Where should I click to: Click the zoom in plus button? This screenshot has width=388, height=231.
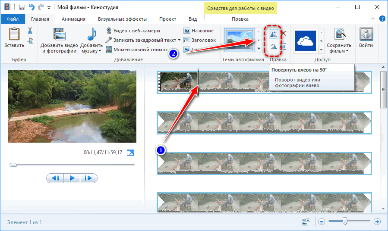377,222
